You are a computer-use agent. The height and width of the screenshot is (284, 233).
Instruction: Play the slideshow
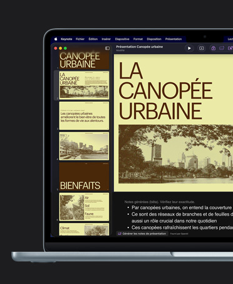189,48
